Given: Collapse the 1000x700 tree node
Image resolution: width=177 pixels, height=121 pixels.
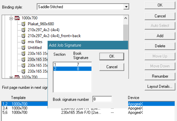Looking at the screenshot, I should click(11, 18).
